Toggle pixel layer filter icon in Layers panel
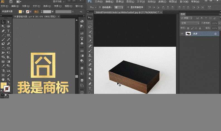 [198, 18]
